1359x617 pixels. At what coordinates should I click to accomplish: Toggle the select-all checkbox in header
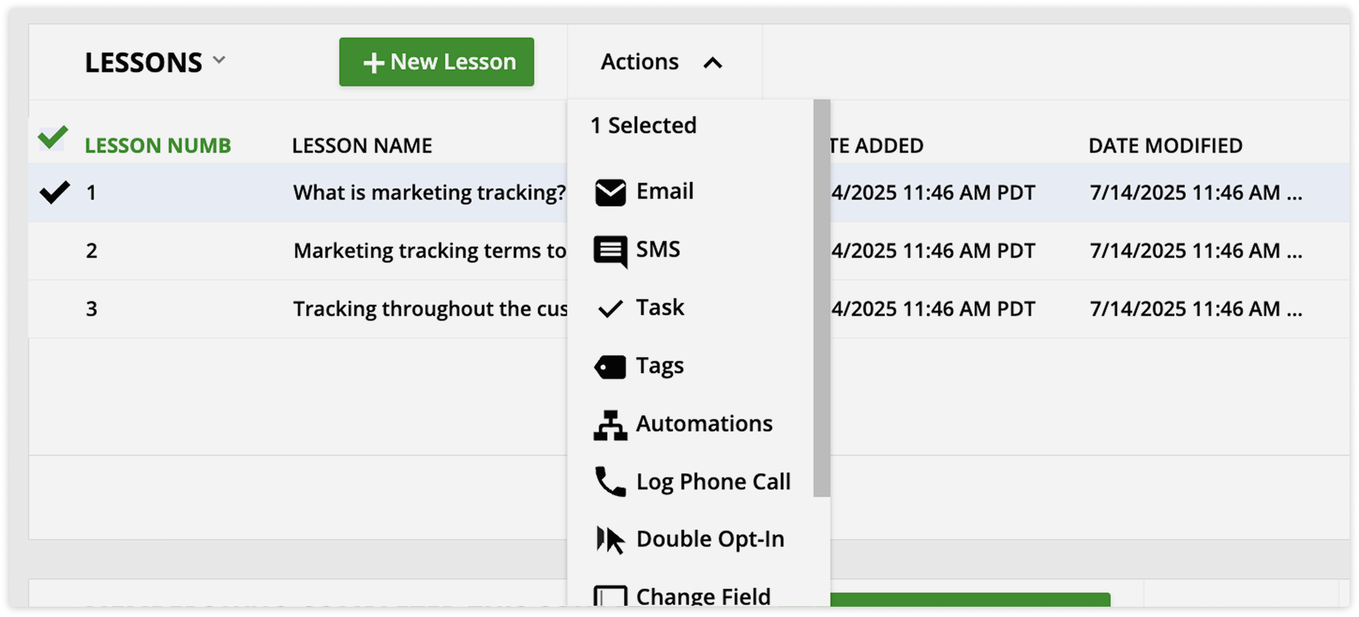click(53, 138)
